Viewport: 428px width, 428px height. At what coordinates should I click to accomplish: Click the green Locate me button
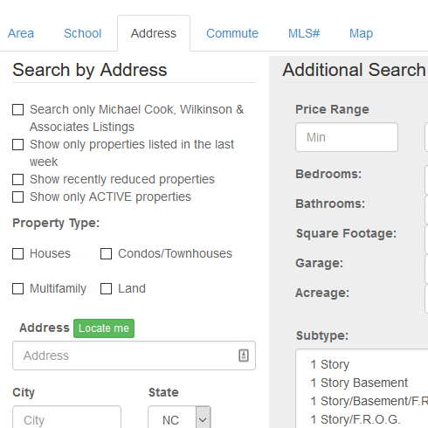104,328
